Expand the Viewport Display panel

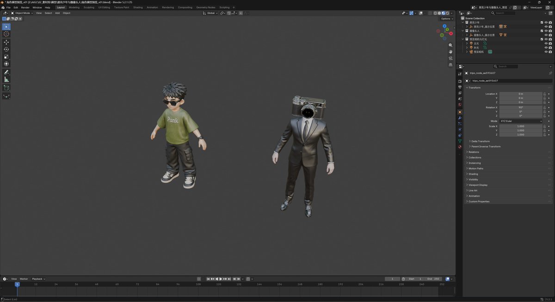click(x=478, y=185)
